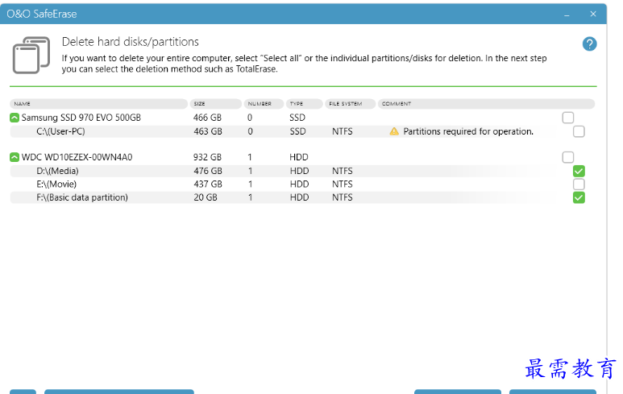Close the O&O SafeErase window
The width and height of the screenshot is (623, 394).
[593, 14]
